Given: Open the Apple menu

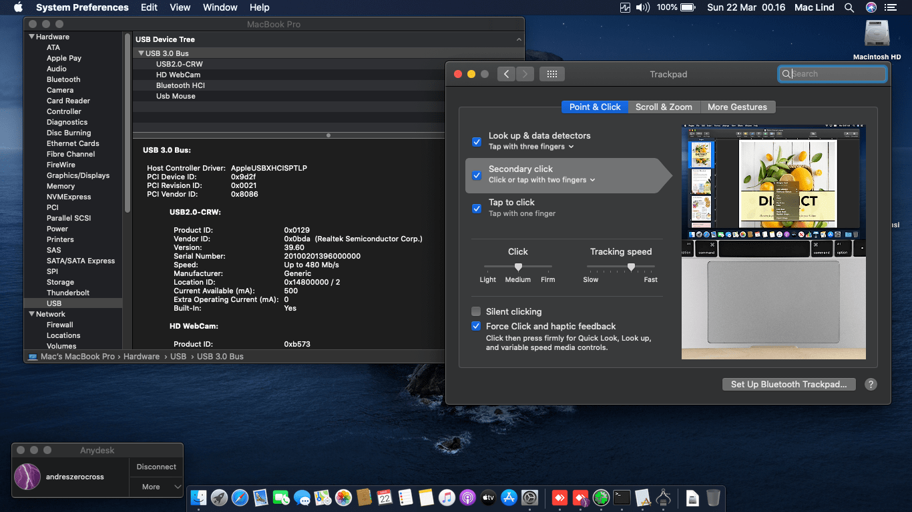Looking at the screenshot, I should pyautogui.click(x=18, y=7).
